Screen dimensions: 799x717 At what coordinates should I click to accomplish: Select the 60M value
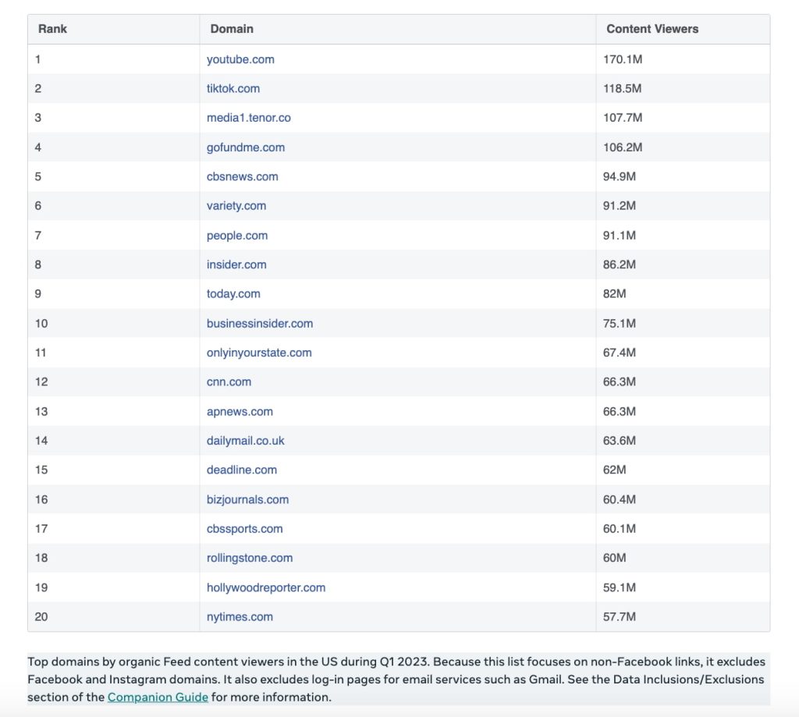click(614, 558)
